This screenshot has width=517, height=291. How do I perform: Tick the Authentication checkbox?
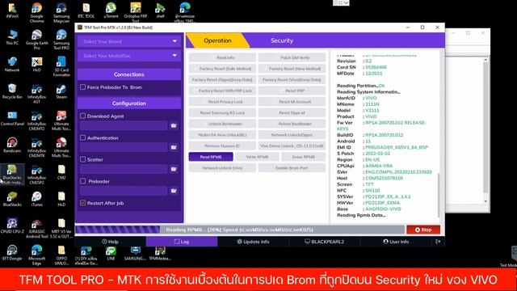click(82, 137)
